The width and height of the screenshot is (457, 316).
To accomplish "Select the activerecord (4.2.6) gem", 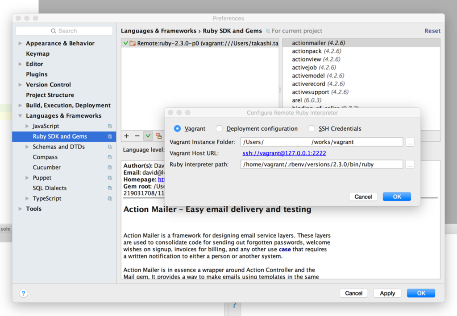I will click(361, 84).
